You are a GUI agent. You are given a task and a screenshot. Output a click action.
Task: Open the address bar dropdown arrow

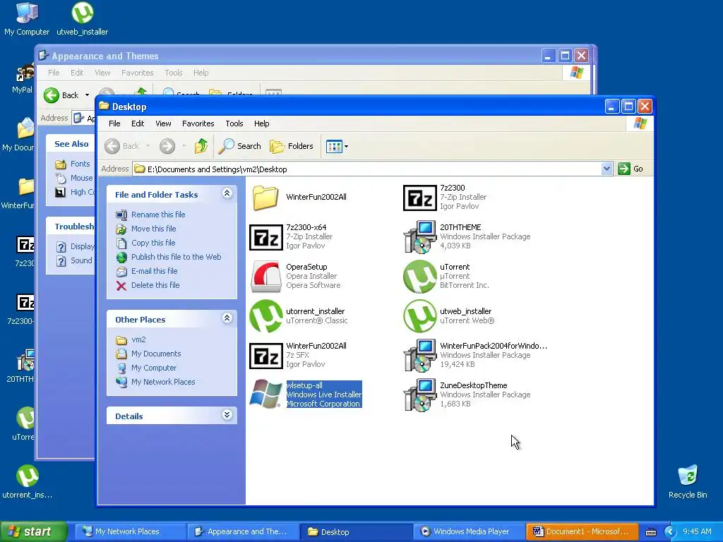click(x=607, y=169)
